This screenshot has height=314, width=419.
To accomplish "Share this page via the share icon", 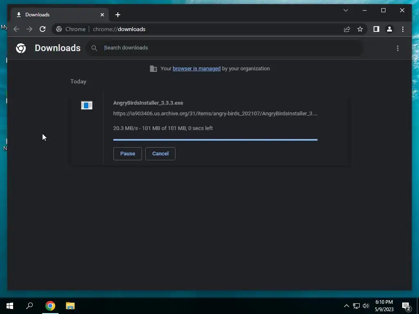I will (x=347, y=29).
